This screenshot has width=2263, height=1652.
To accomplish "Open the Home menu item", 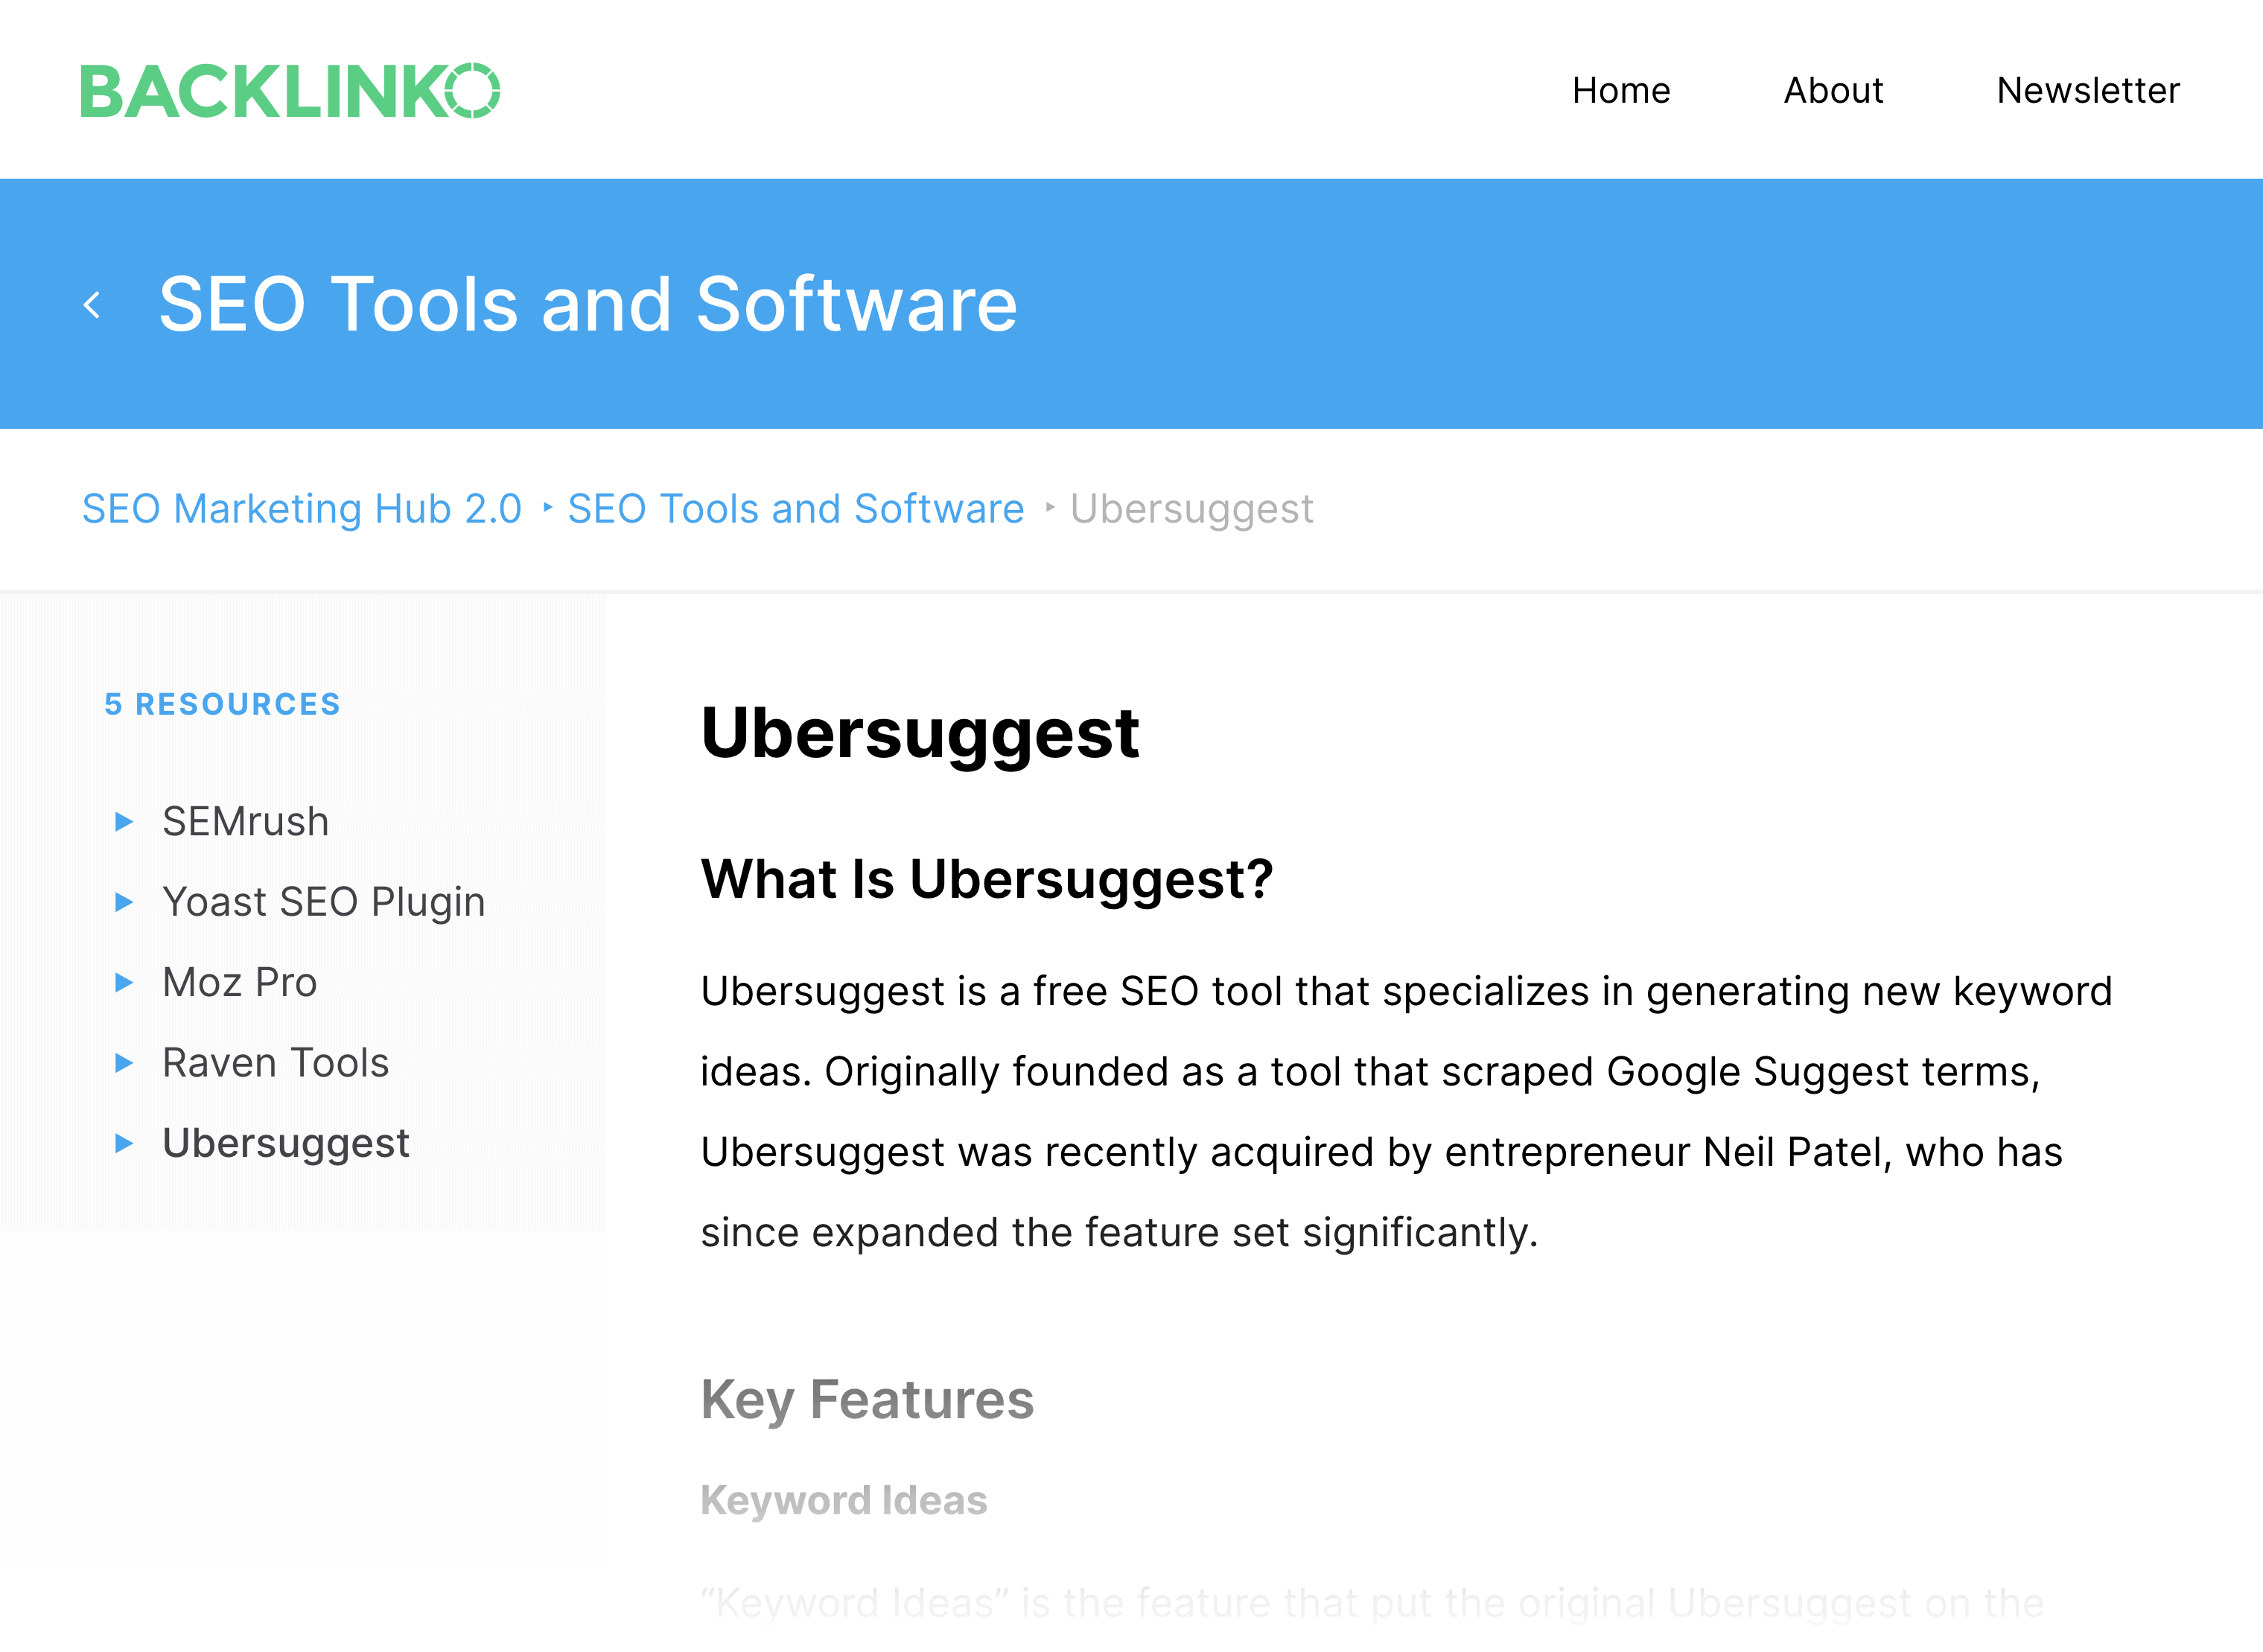I will click(x=1621, y=91).
